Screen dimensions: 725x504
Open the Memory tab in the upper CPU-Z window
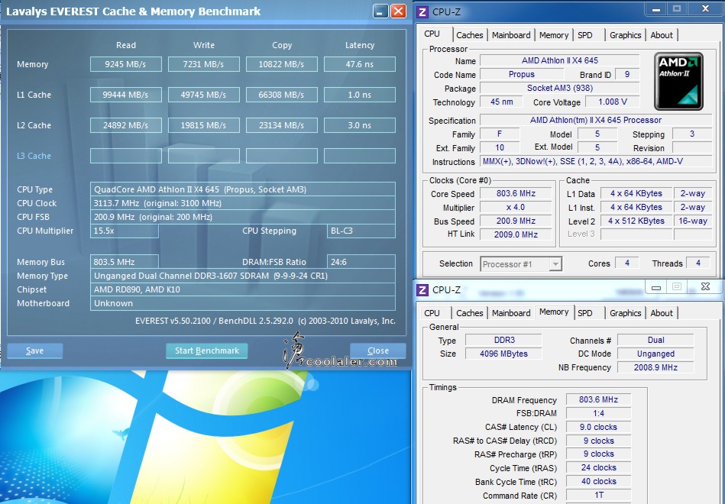(x=553, y=35)
